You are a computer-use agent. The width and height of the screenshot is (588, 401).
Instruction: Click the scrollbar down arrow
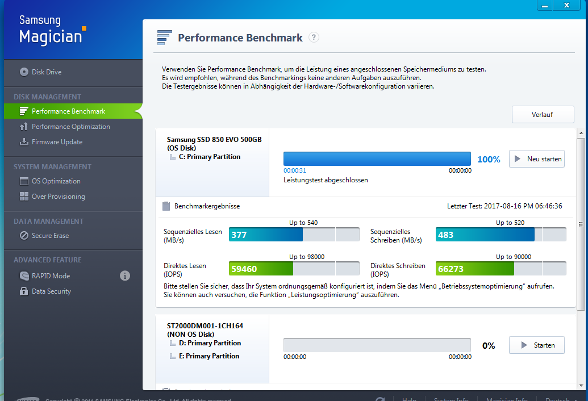(581, 385)
